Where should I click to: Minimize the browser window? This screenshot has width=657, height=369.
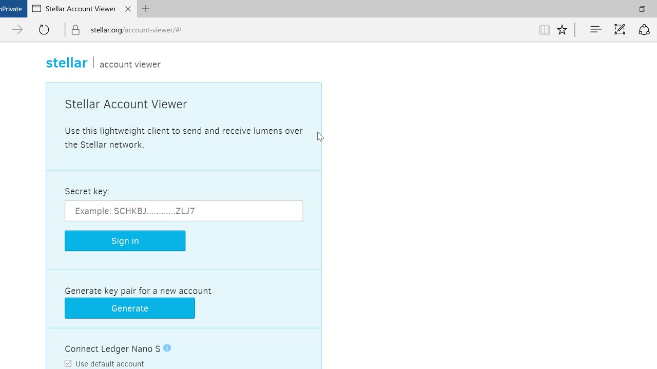pos(617,9)
